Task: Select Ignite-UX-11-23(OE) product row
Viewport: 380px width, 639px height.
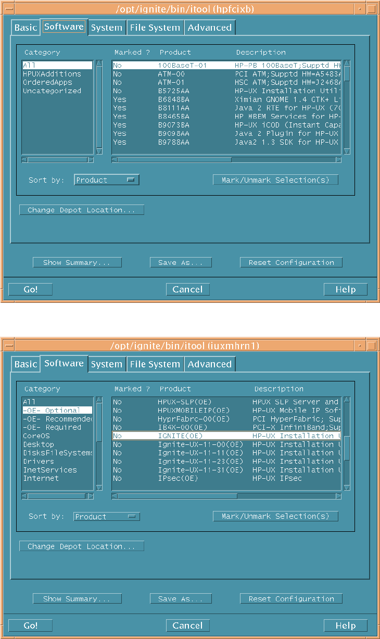Action: 226,461
